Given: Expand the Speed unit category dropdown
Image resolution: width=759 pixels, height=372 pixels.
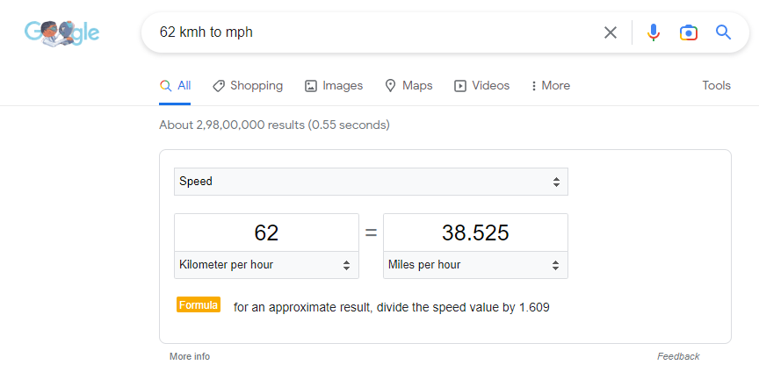Looking at the screenshot, I should [371, 182].
